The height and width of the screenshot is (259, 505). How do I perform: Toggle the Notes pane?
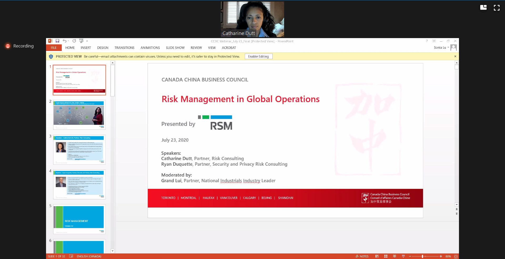pos(362,256)
